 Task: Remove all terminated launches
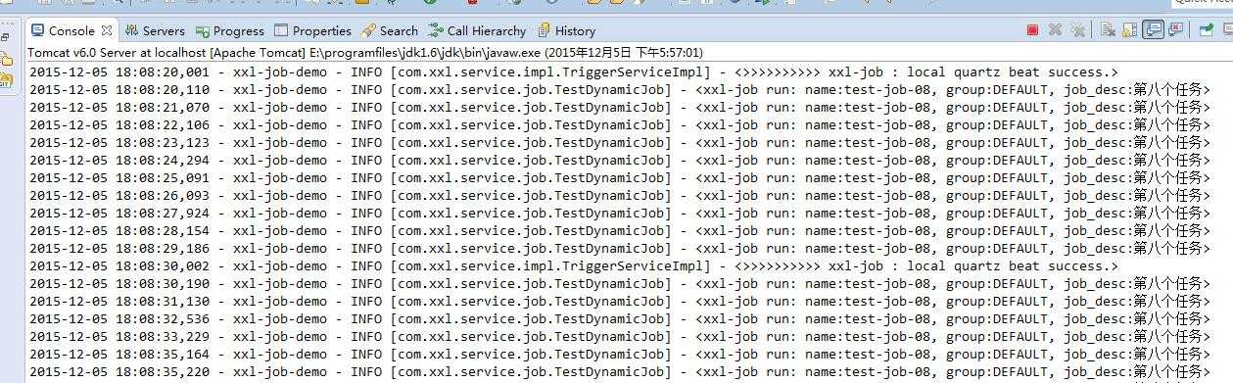pos(1077,30)
